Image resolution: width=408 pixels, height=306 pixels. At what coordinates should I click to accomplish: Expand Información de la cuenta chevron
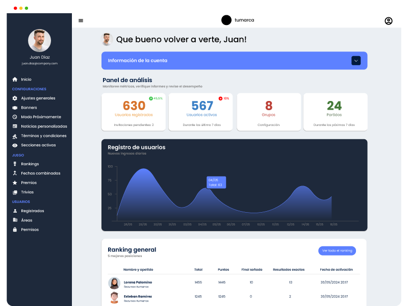pyautogui.click(x=356, y=61)
